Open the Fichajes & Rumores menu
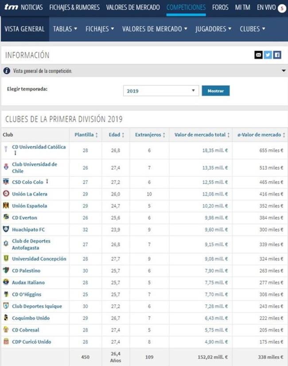Image resolution: width=288 pixels, height=366 pixels. pos(74,8)
